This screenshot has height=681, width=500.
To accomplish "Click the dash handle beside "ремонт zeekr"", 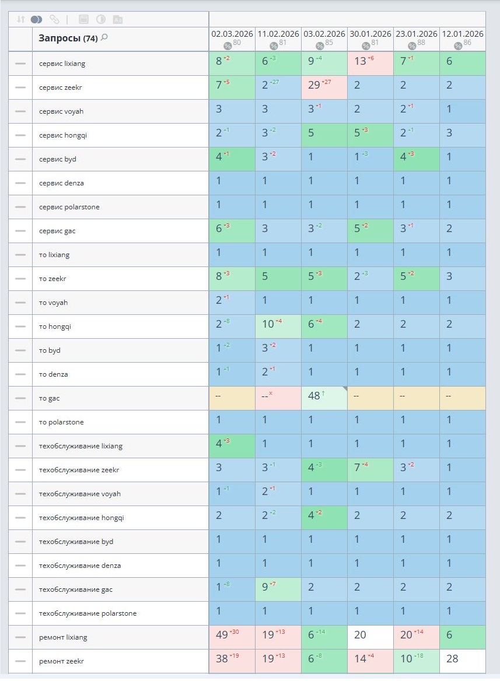I will coord(20,661).
